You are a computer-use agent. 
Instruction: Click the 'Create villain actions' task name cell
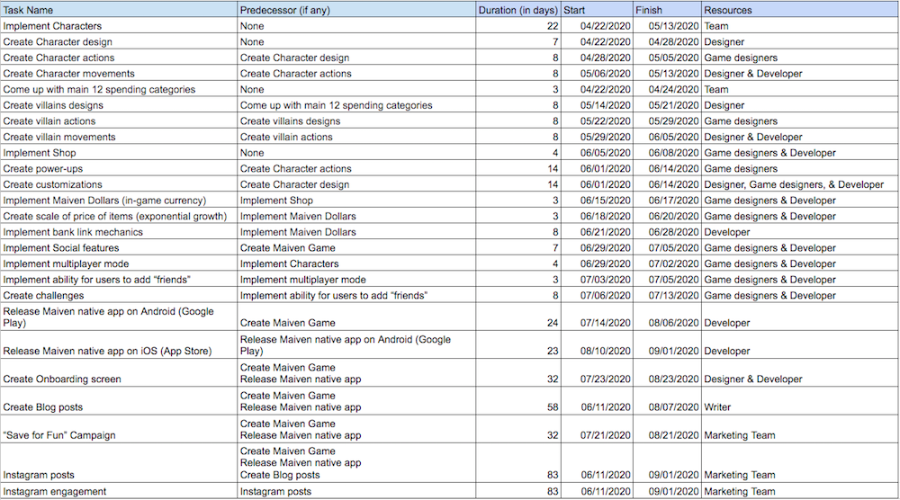coord(119,121)
